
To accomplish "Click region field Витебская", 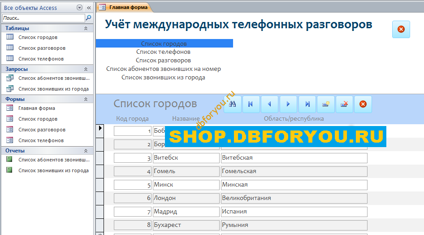I will 294,158.
